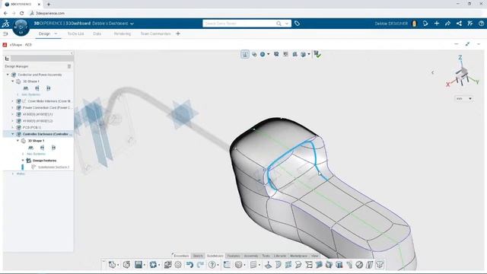
Task: Select the Cover Motor Interiors tree item
Action: 49,101
